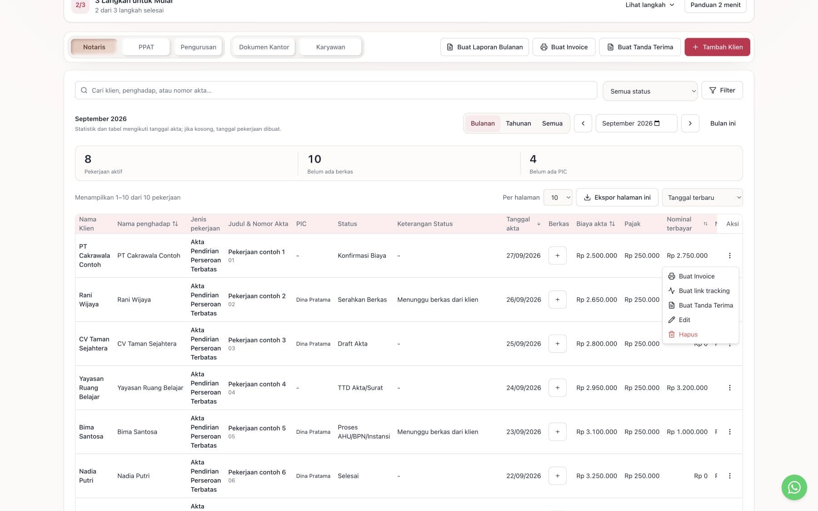This screenshot has width=818, height=511.
Task: Add berkas for CV Taman Sejahtera row
Action: pos(557,344)
